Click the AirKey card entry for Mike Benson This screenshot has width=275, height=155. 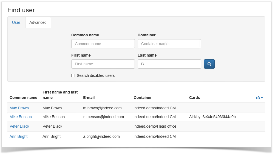point(212,117)
